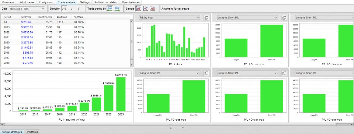Screen dimensions: 354x134
Task: Click table scrollbar down arrow
Action: click(x=132, y=65)
